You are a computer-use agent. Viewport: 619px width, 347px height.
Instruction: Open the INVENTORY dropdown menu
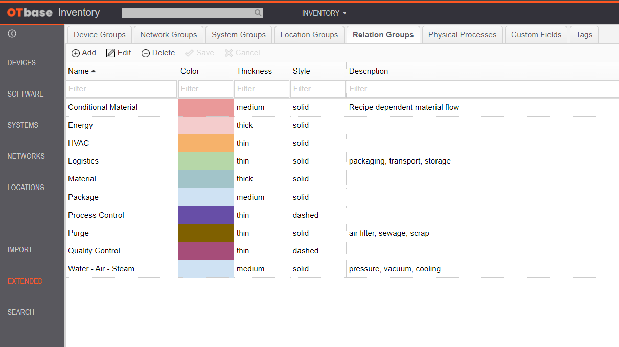pyautogui.click(x=324, y=13)
